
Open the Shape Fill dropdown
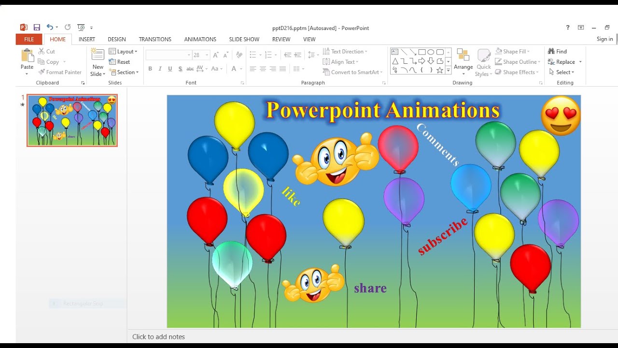(x=512, y=51)
